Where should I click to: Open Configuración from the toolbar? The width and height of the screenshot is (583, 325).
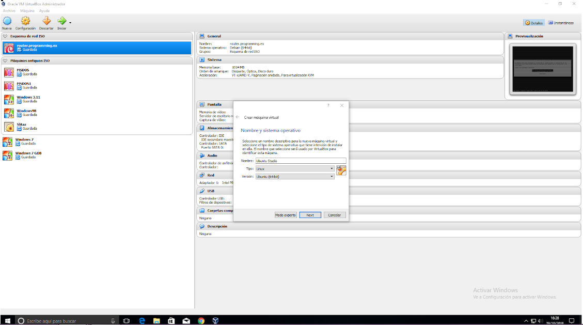[x=25, y=21]
